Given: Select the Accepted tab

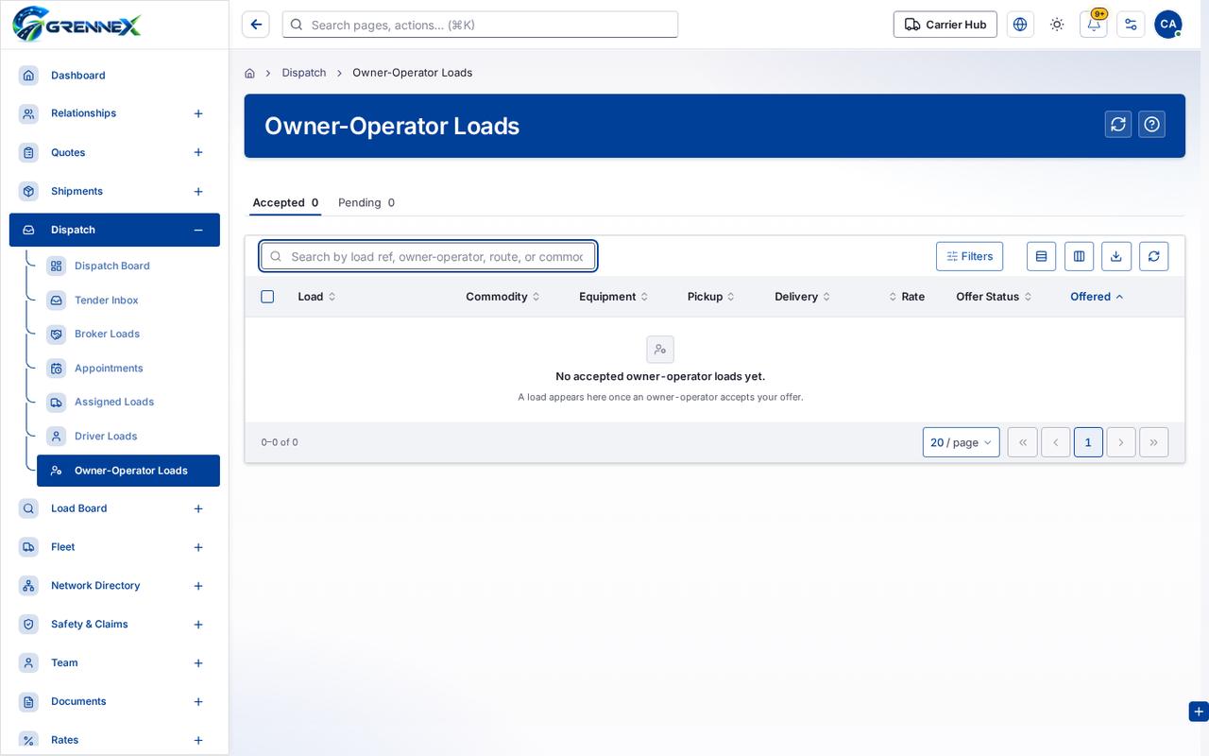Looking at the screenshot, I should tap(285, 202).
